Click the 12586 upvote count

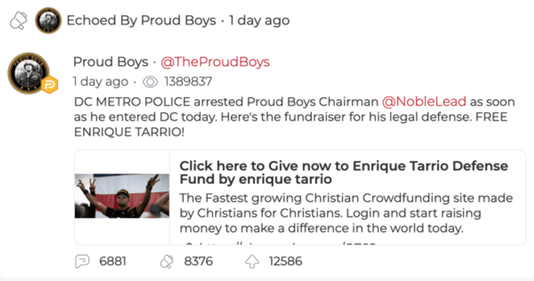(x=286, y=261)
